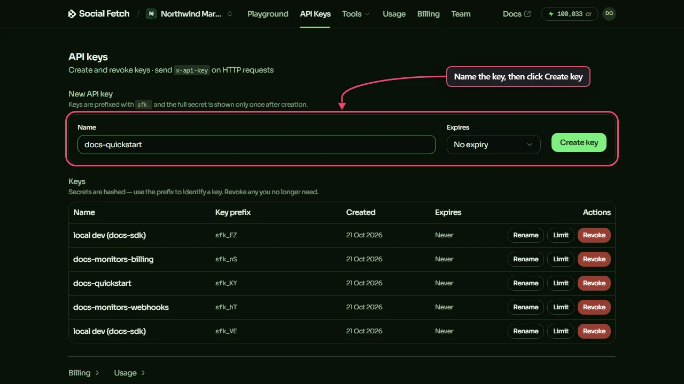Screen dimensions: 684x384
Task: Open Limit for docs-monitors-billing key
Action: tap(561, 259)
